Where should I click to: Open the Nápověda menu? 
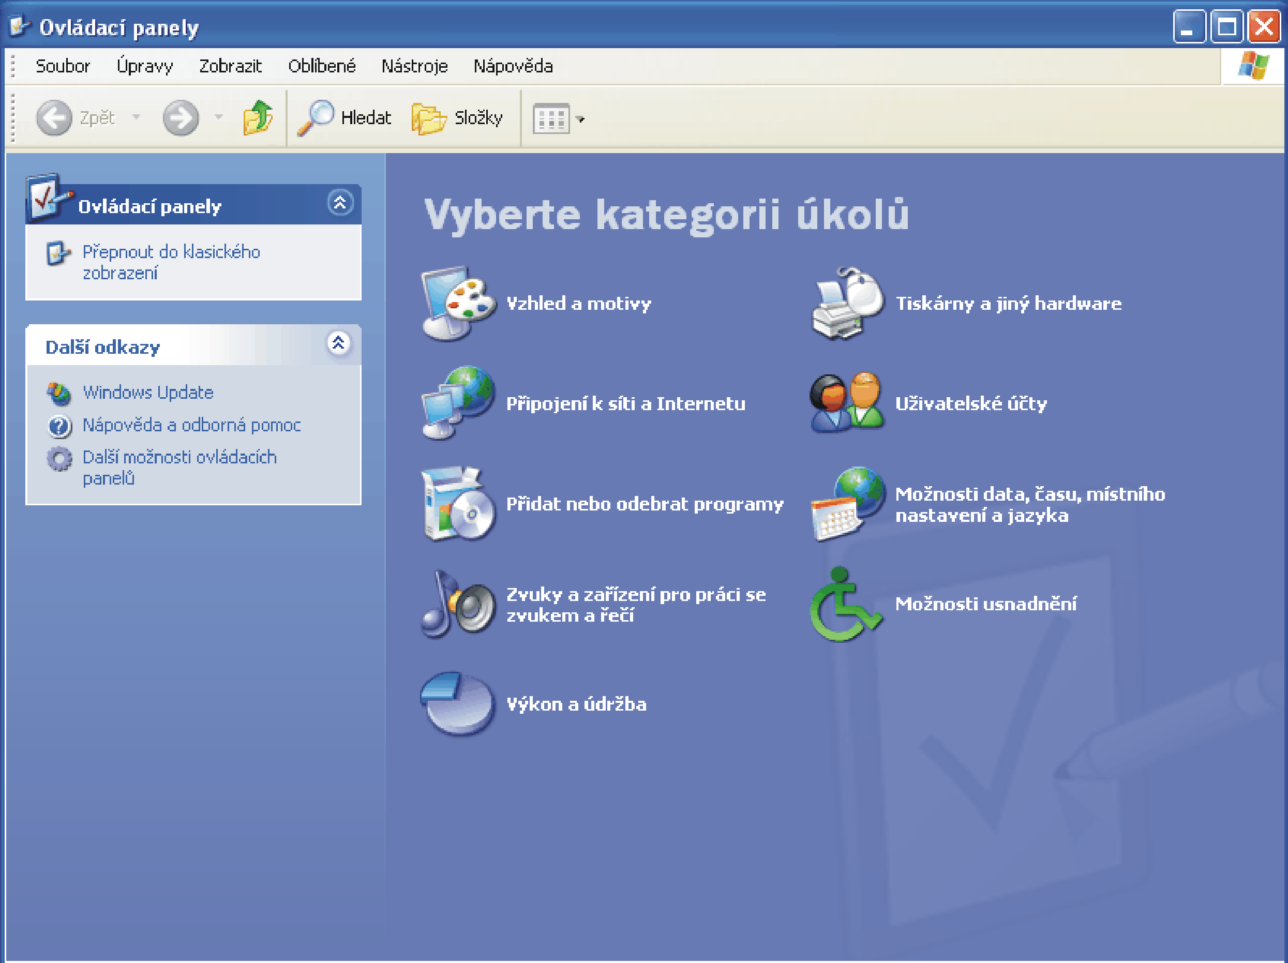(x=513, y=66)
